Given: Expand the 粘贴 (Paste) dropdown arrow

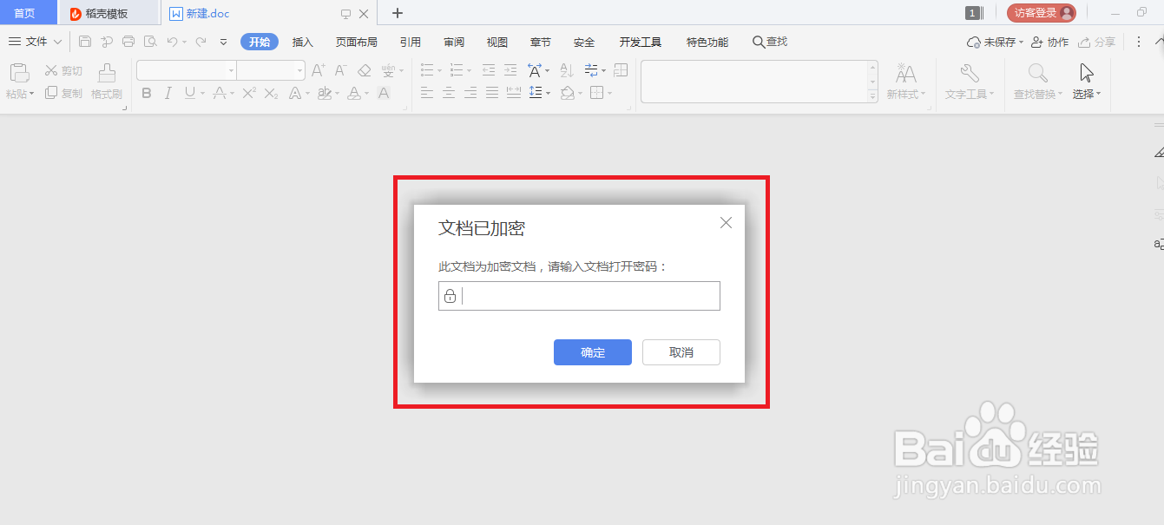Looking at the screenshot, I should click(x=32, y=94).
